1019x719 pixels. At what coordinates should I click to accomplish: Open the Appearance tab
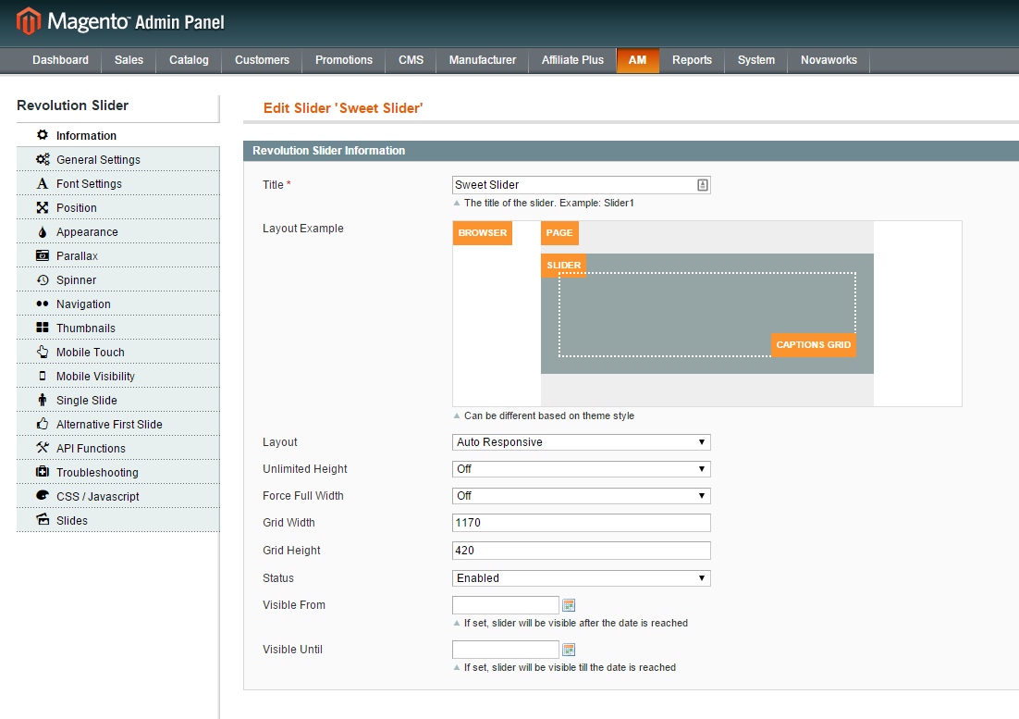click(x=117, y=231)
